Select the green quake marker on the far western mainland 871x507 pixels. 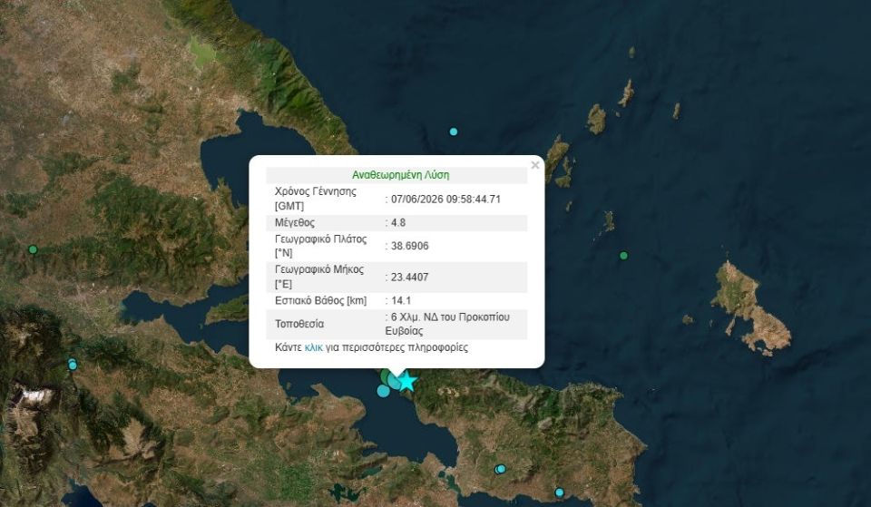tap(33, 250)
